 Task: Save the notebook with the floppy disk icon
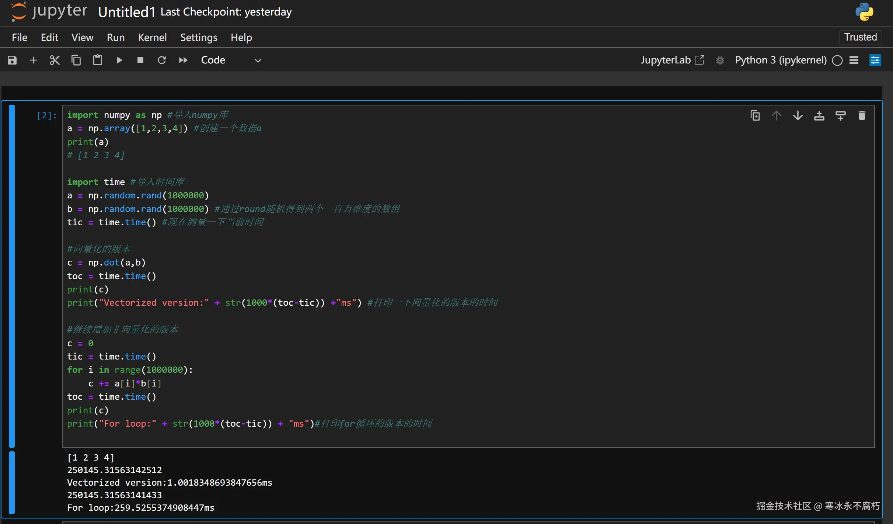point(12,60)
